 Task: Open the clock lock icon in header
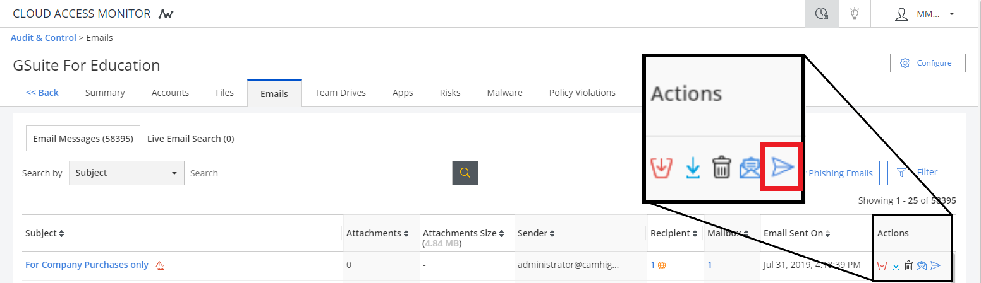coord(821,13)
